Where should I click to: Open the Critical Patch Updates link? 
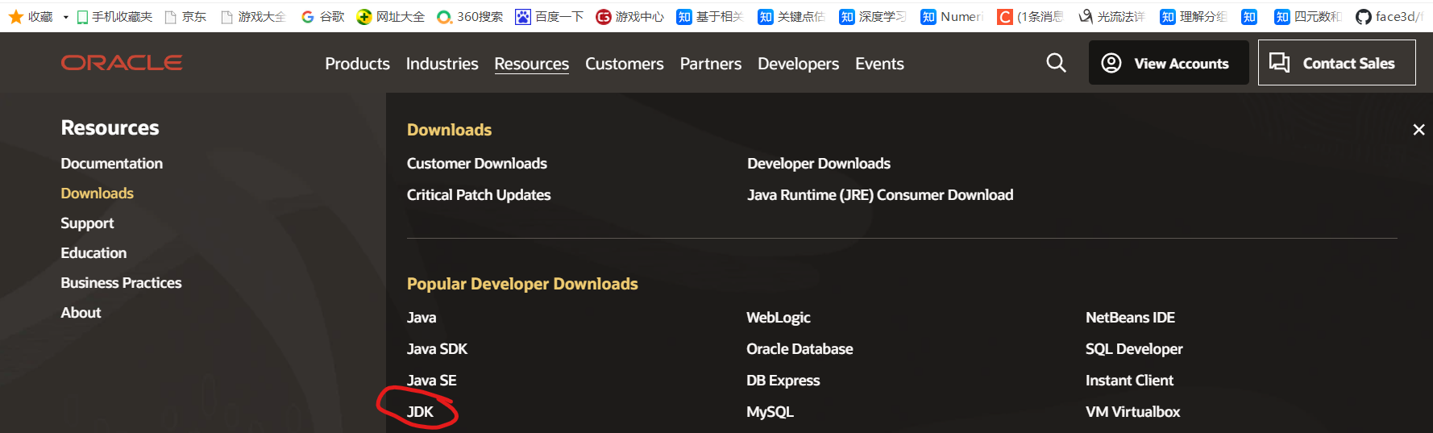pos(479,195)
